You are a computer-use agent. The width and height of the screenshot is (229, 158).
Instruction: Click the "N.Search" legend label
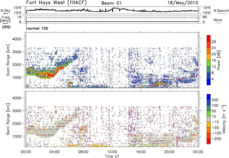point(221,11)
